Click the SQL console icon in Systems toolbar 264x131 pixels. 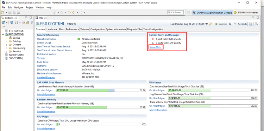click(x=23, y=22)
